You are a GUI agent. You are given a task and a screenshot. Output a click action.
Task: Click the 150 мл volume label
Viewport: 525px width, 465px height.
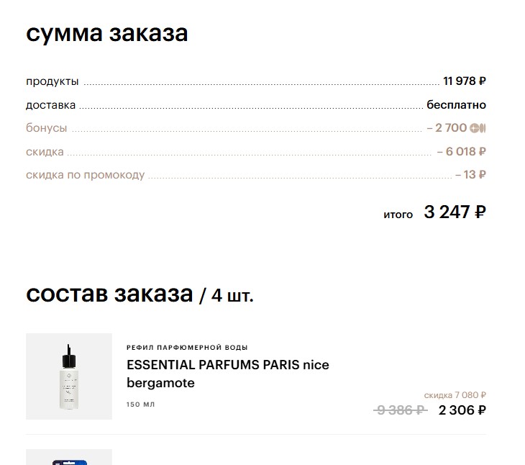click(x=140, y=405)
